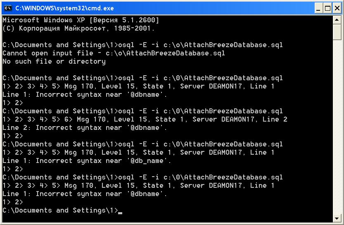Click the copyright line with 1985-2001
The height and width of the screenshot is (225, 344).
pyautogui.click(x=78, y=29)
